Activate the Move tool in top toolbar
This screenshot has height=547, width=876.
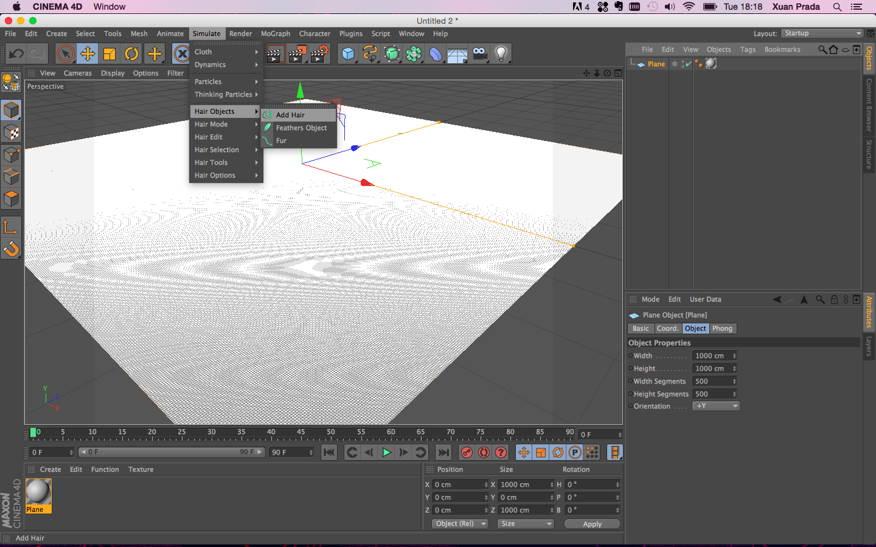(88, 53)
